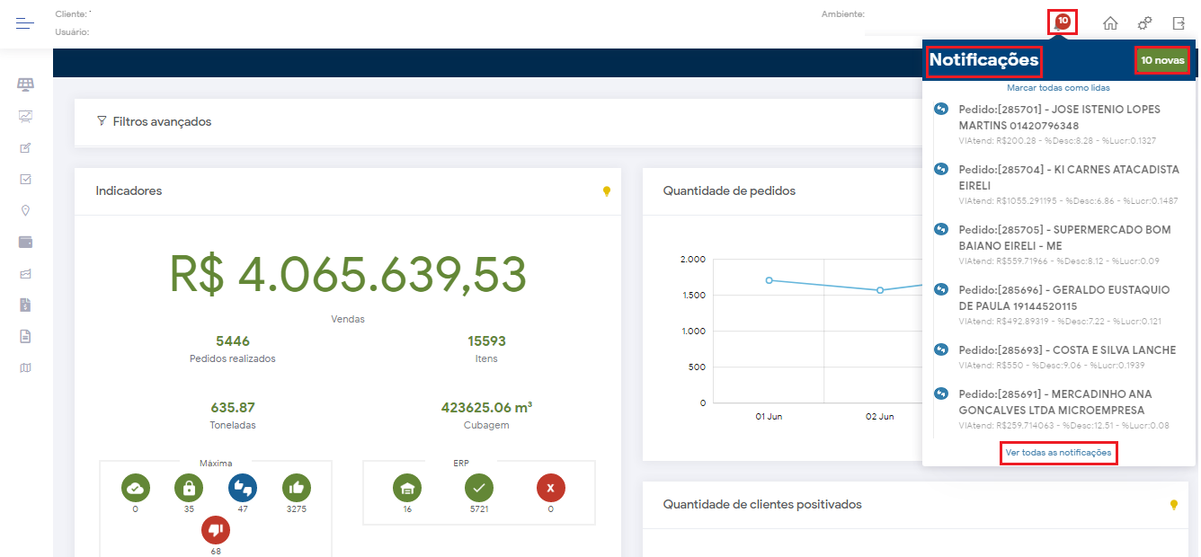Click Ver todas as notificações link
Image resolution: width=1201 pixels, height=557 pixels.
pyautogui.click(x=1058, y=453)
